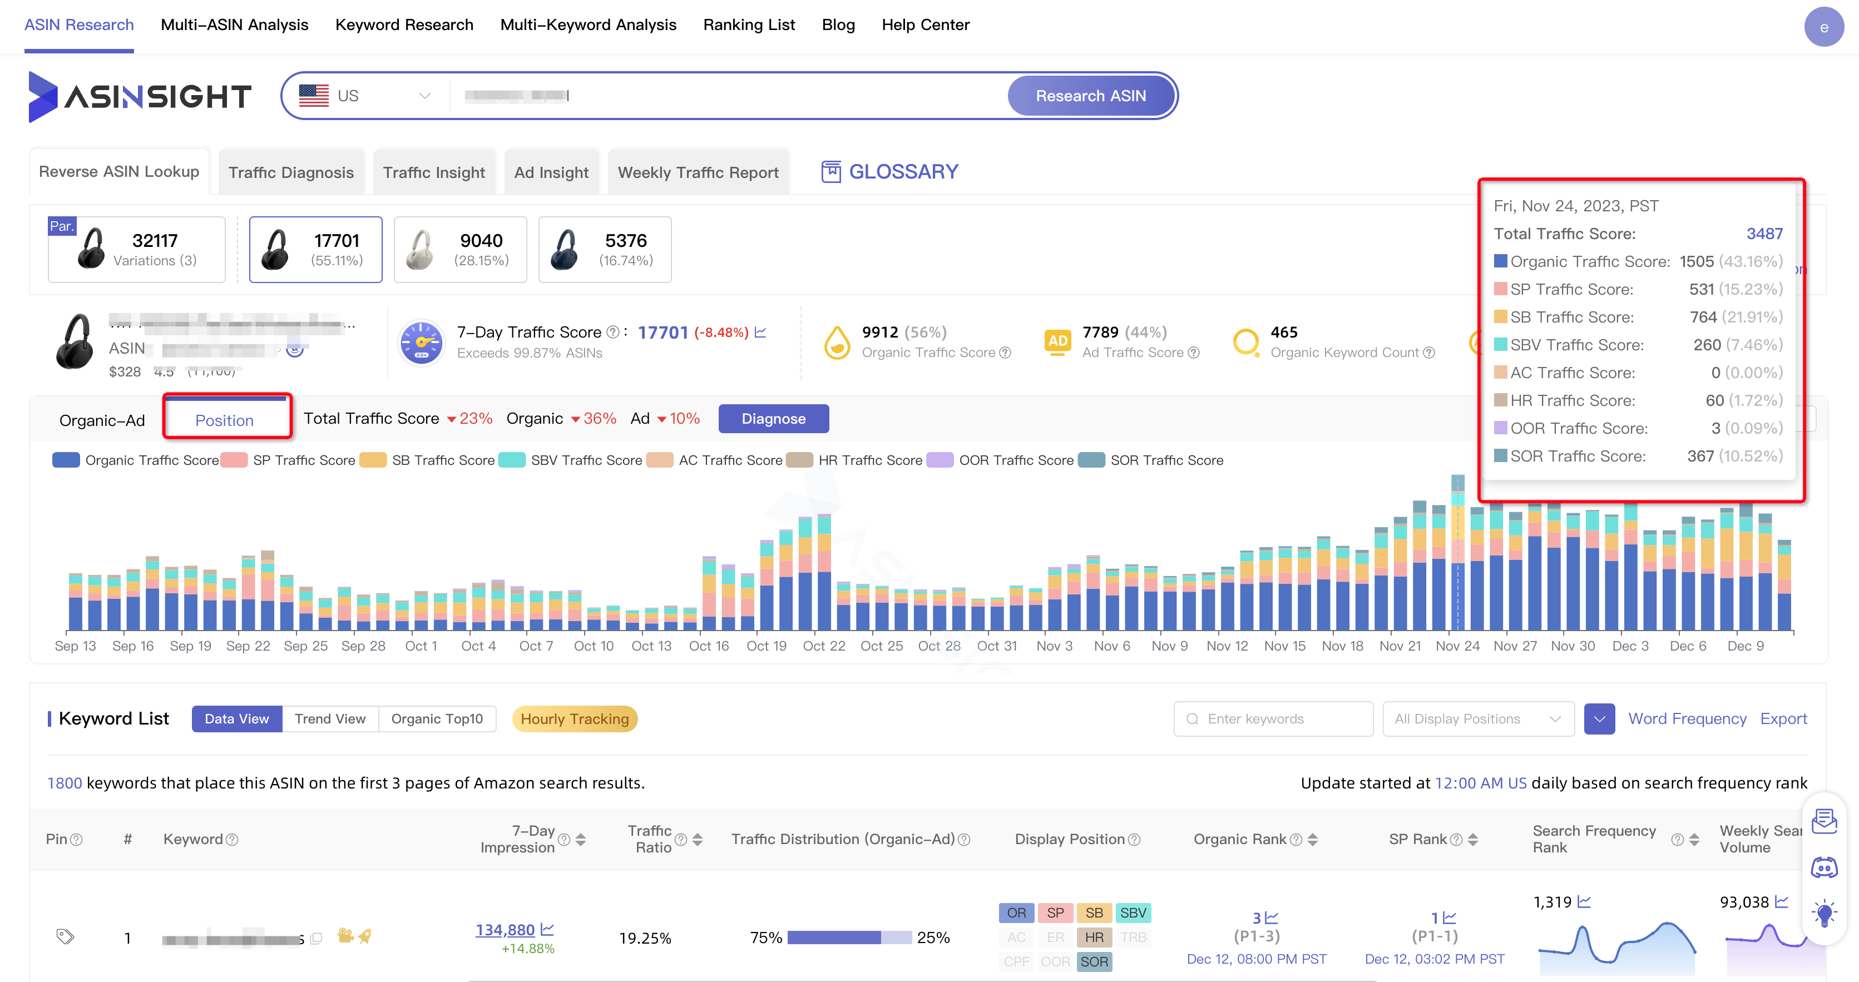Open Keyword Research nav item
This screenshot has width=1859, height=982.
click(x=404, y=25)
